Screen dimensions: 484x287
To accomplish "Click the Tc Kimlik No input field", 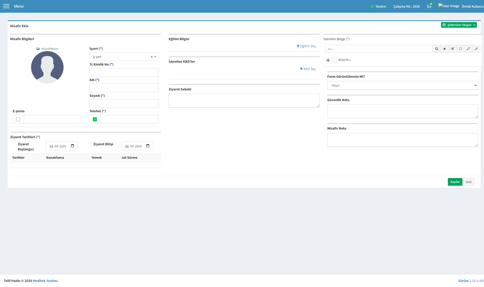I will [124, 72].
